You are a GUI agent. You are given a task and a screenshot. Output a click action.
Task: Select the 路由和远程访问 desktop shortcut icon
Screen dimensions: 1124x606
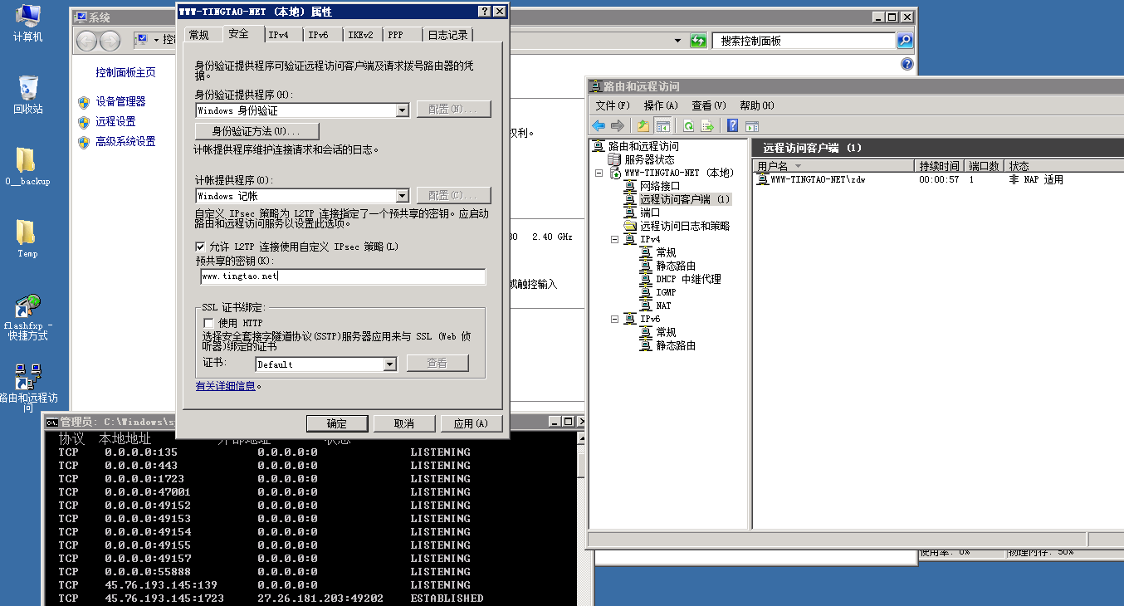pyautogui.click(x=27, y=389)
